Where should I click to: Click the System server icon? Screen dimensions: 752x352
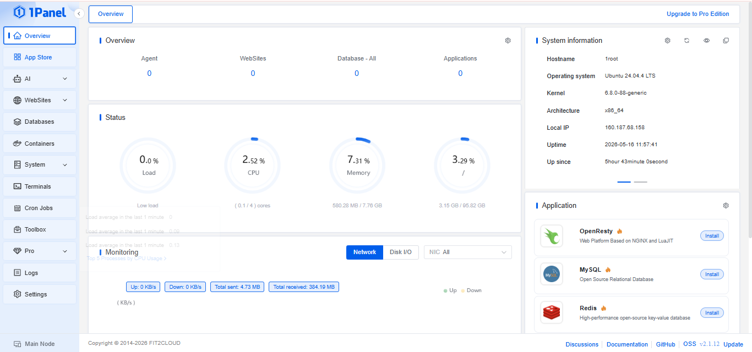(18, 164)
